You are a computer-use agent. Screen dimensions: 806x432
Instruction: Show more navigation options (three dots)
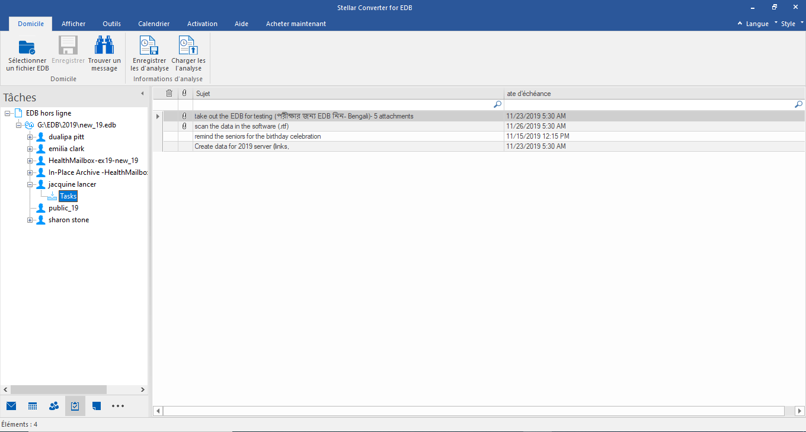pyautogui.click(x=118, y=406)
